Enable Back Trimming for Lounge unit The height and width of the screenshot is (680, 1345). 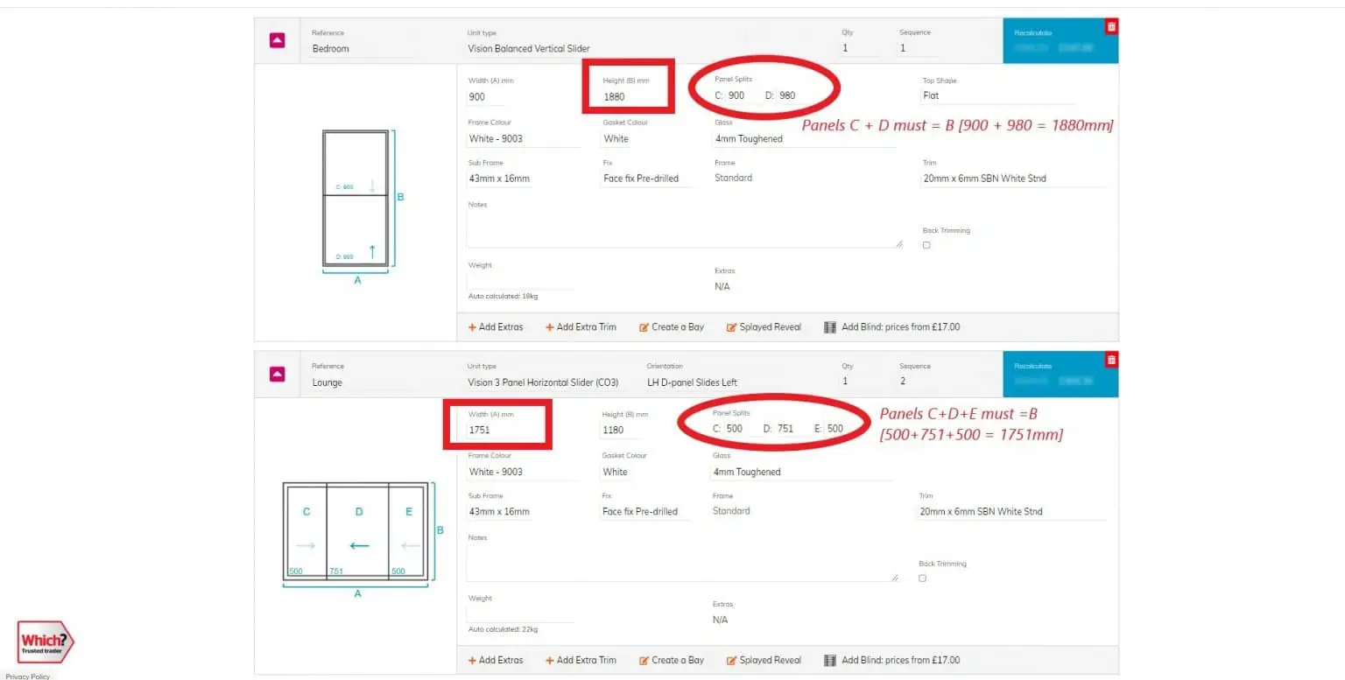coord(922,578)
